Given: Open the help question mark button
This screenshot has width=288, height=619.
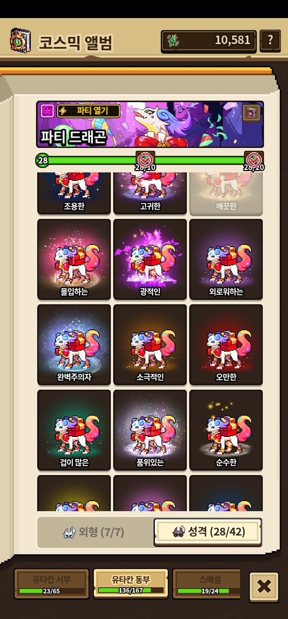Looking at the screenshot, I should pos(270,41).
